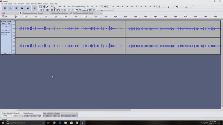Select the Zoom (magnifier) tool

tap(41, 10)
